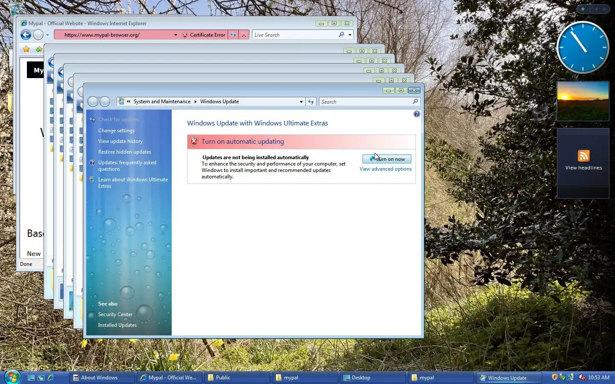
Task: Click muted volume tray icon
Action: 582,377
